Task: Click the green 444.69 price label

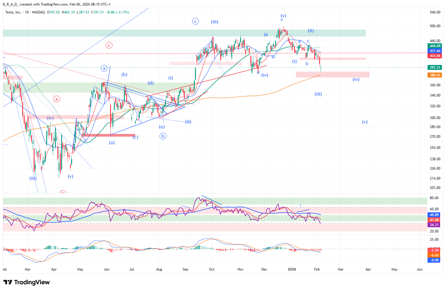Action: (x=435, y=46)
